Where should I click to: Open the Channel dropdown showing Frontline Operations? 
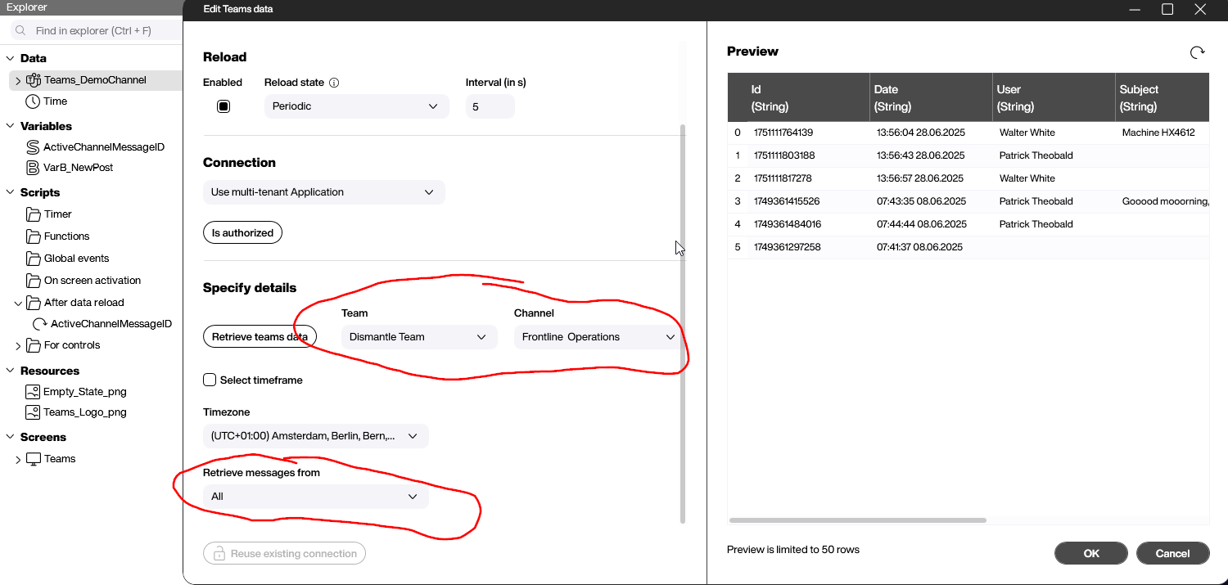pos(599,337)
